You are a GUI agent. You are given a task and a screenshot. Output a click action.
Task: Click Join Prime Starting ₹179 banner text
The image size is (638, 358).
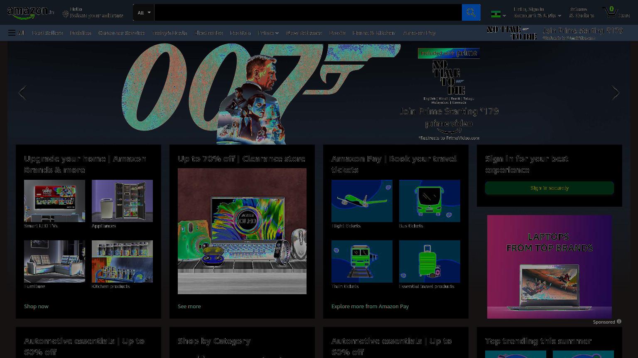click(449, 111)
